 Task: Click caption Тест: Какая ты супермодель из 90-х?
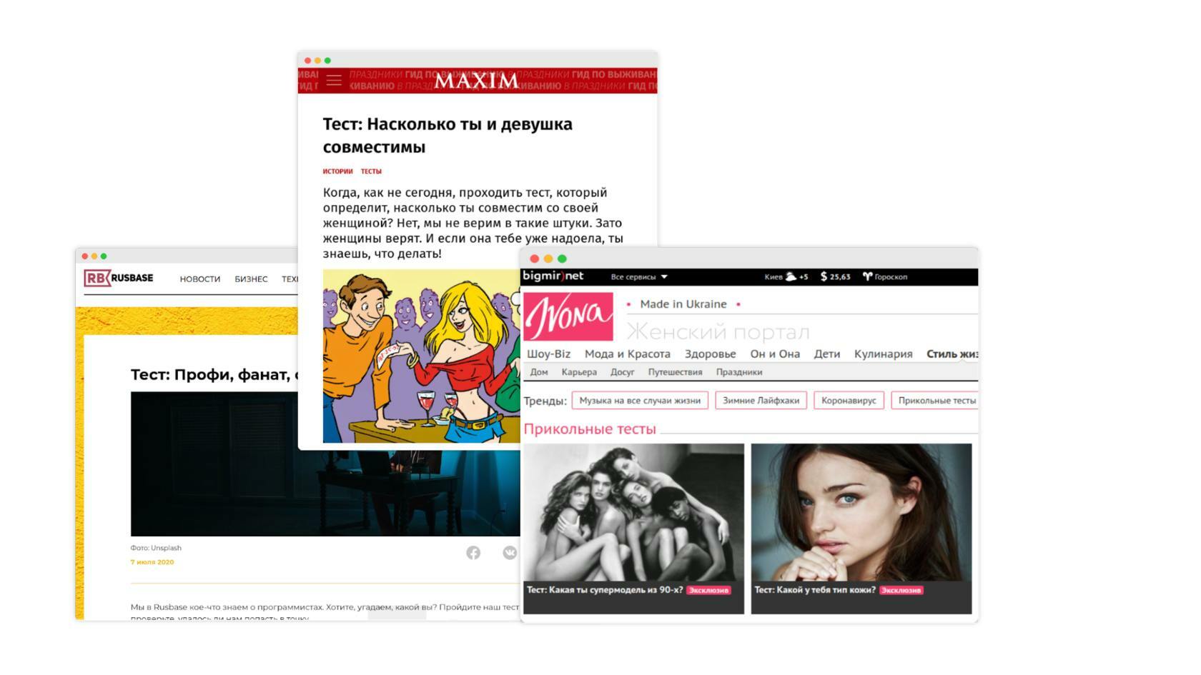tap(605, 590)
